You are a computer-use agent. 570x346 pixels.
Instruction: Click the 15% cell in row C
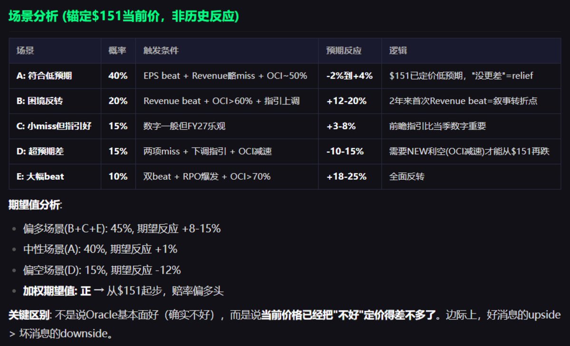pos(118,126)
